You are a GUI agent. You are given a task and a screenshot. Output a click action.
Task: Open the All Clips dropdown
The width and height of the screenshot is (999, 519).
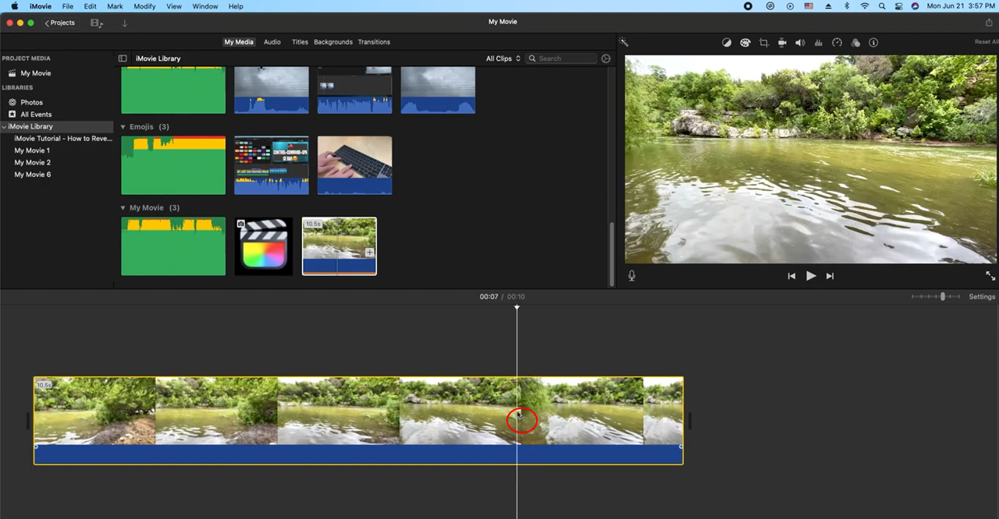point(503,58)
